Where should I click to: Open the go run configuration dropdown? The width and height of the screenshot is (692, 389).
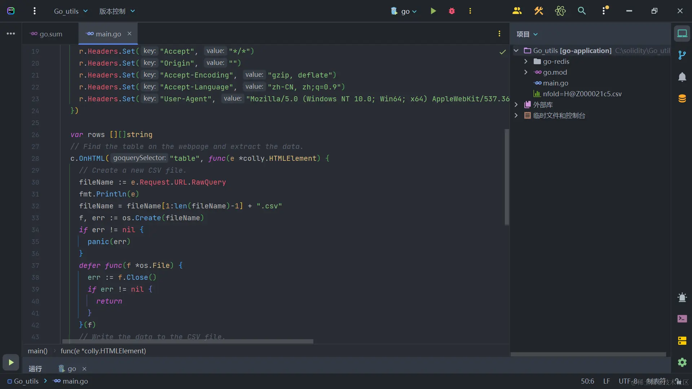pyautogui.click(x=404, y=11)
